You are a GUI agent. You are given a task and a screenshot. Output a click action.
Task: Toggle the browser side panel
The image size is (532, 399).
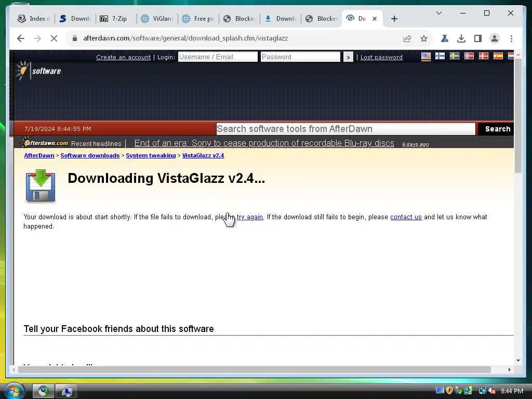pyautogui.click(x=478, y=38)
